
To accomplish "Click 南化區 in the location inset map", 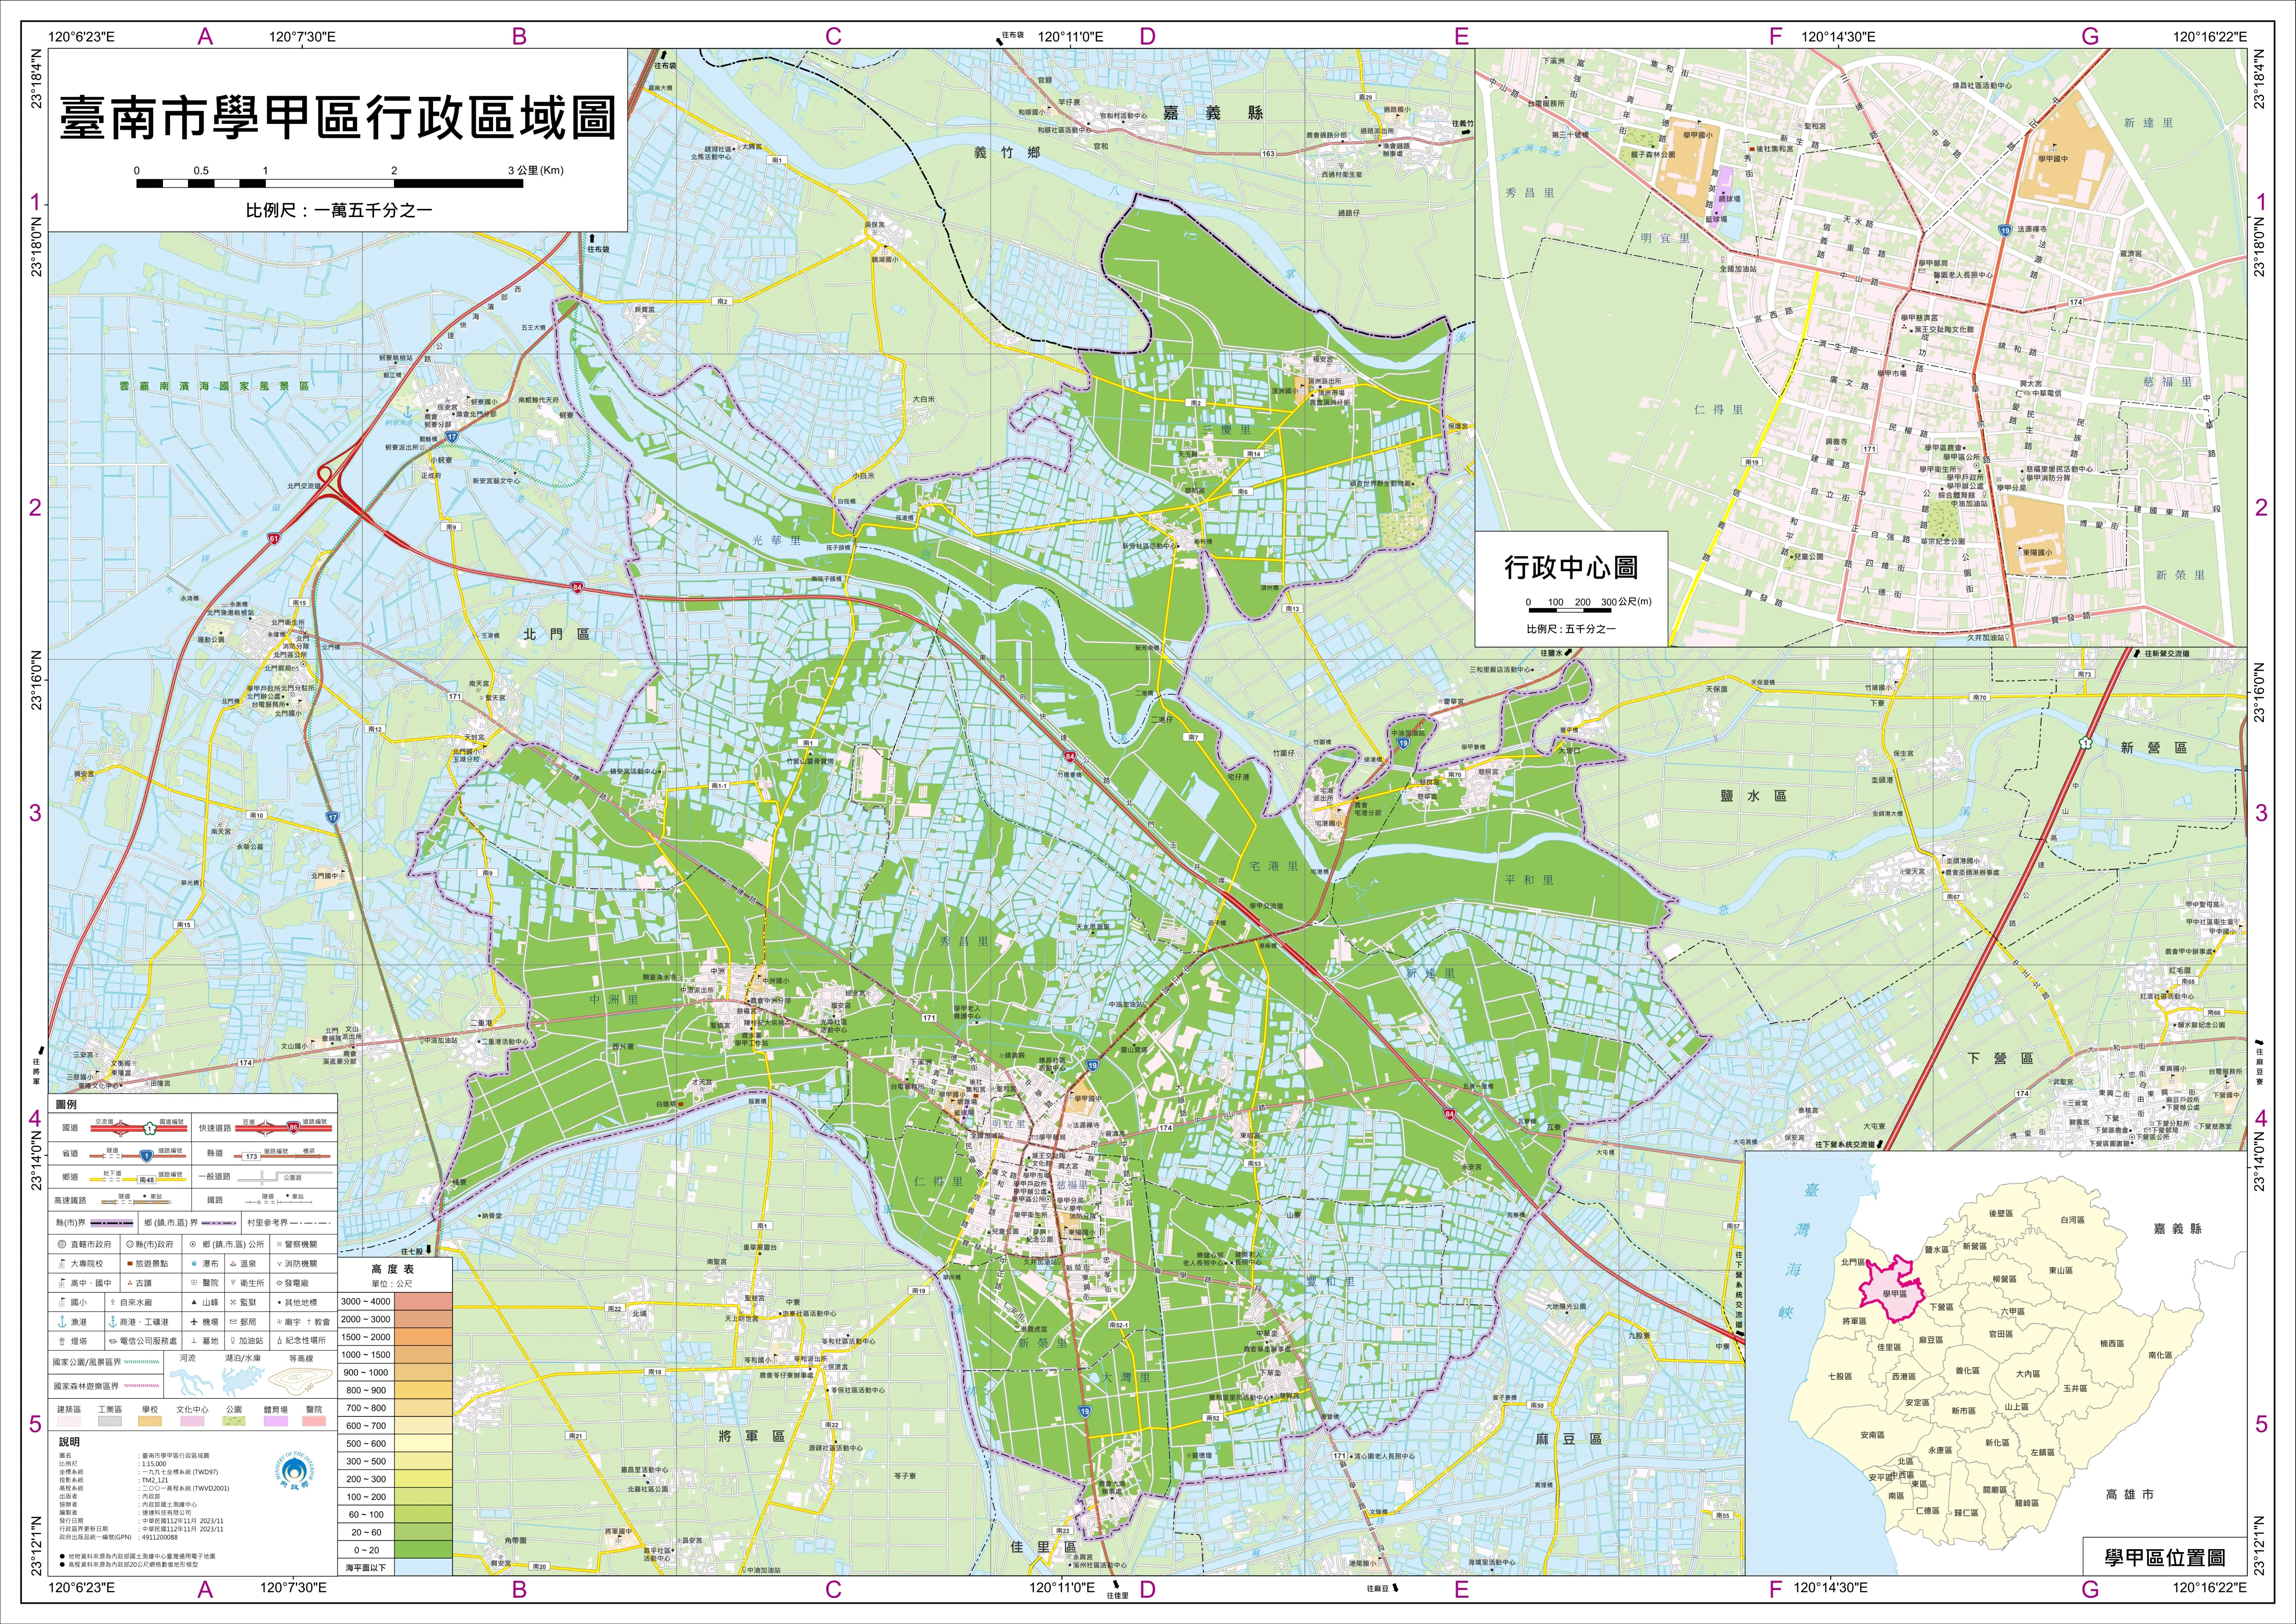I will pos(2160,1355).
